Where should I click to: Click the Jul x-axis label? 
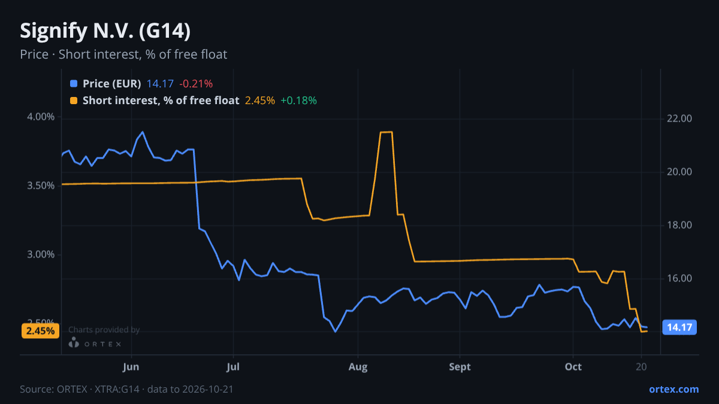[234, 366]
